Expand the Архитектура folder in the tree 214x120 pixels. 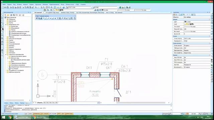pyautogui.click(x=6, y=21)
